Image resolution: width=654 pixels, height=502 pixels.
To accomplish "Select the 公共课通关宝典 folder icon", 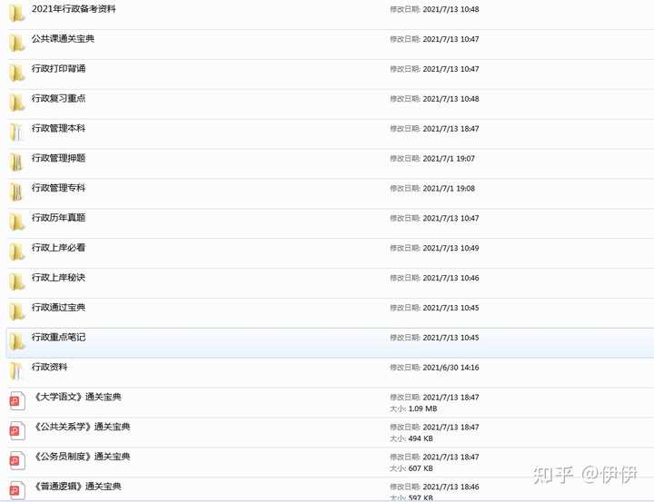I will (x=16, y=43).
